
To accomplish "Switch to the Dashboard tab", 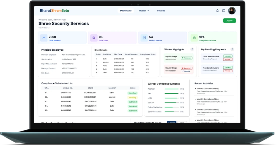I will [126, 11].
